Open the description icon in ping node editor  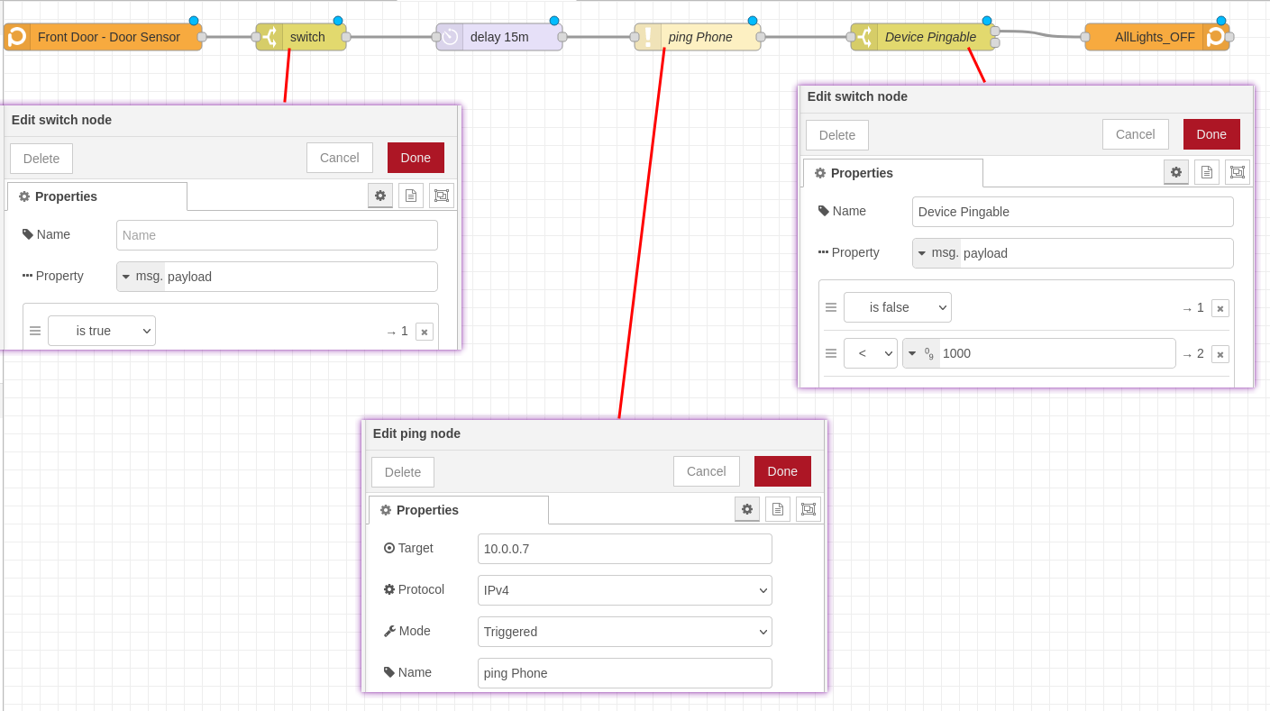coord(777,509)
